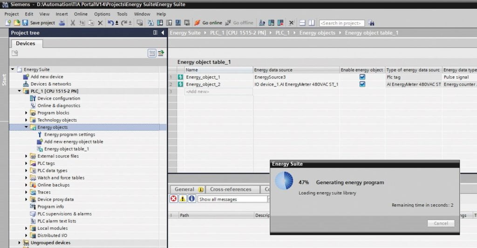Uncheck Enable energy object for Energy_object_1
The image size is (477, 248).
click(362, 77)
